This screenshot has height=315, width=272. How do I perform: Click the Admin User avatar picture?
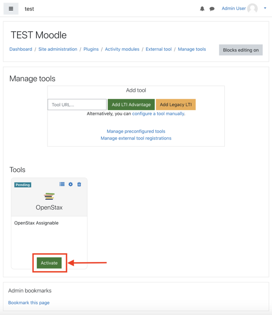click(x=253, y=9)
